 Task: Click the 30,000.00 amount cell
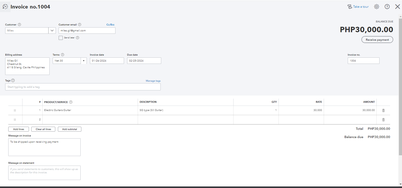click(350, 110)
